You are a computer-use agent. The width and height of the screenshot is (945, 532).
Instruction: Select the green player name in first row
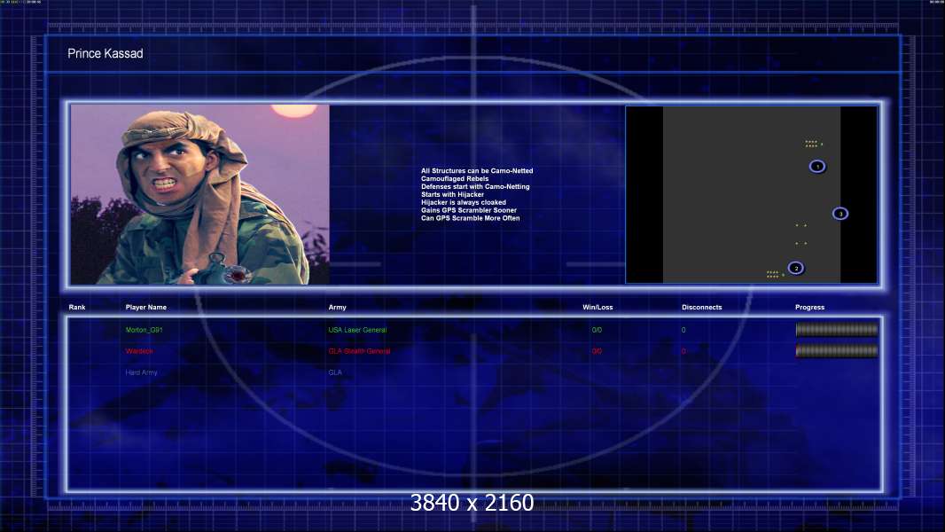[x=144, y=330]
